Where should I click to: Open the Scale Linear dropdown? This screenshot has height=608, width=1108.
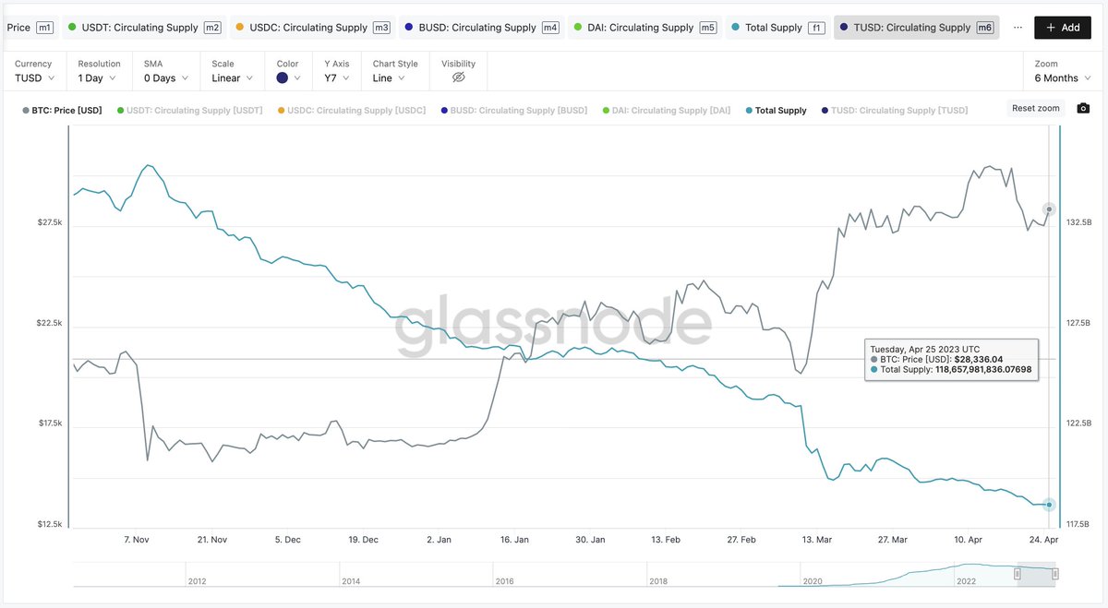[x=232, y=78]
